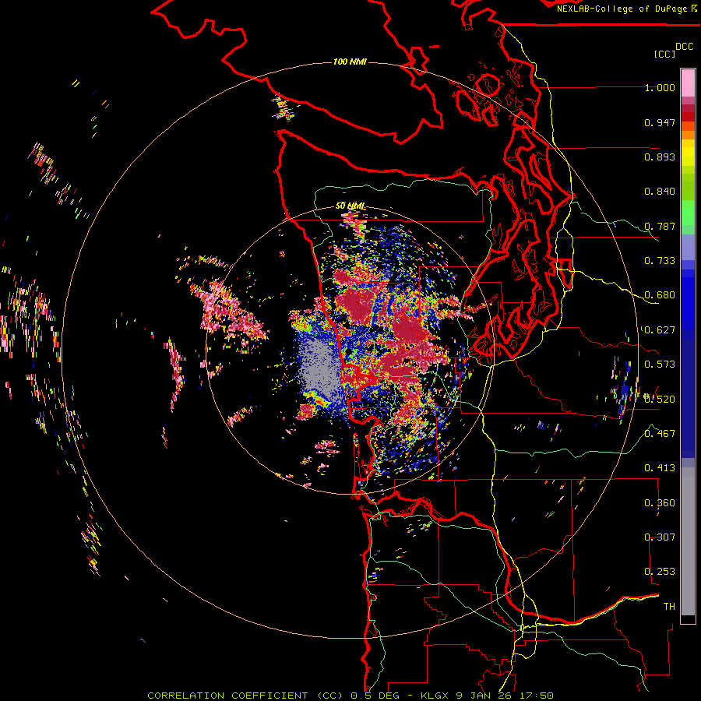This screenshot has width=701, height=701.
Task: Click the 100 NMI range ring label
Action: click(x=350, y=62)
